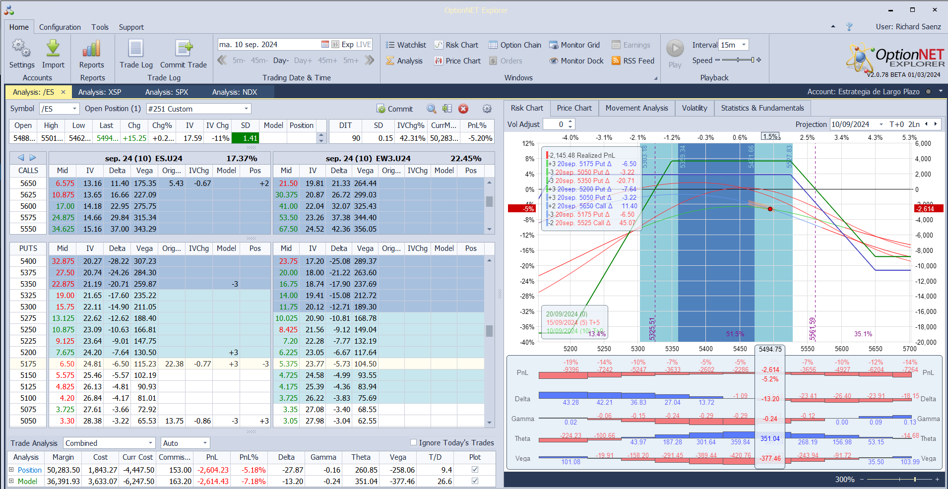Click the Commit button in analysis toolbar
948x489 pixels.
395,109
